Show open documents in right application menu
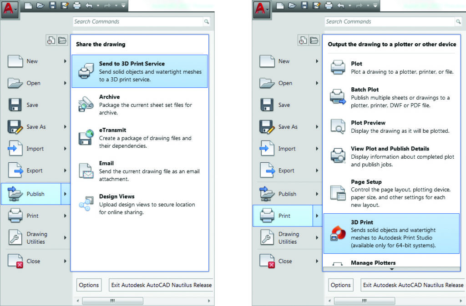Viewport: 466px width, 306px height. [314, 40]
